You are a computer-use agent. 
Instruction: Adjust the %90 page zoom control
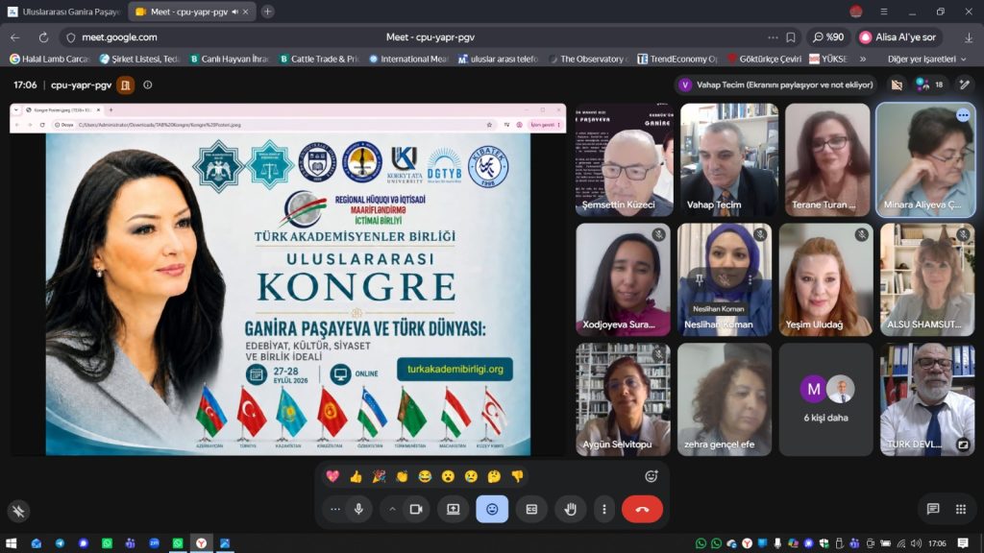pos(828,37)
